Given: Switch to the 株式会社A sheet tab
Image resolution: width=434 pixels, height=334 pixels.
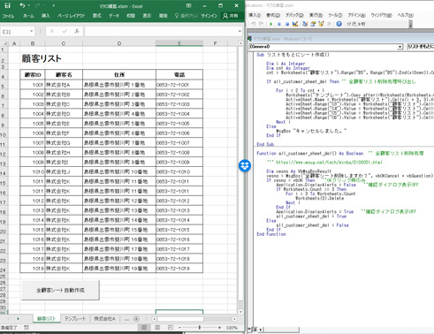Looking at the screenshot, I should [x=104, y=319].
